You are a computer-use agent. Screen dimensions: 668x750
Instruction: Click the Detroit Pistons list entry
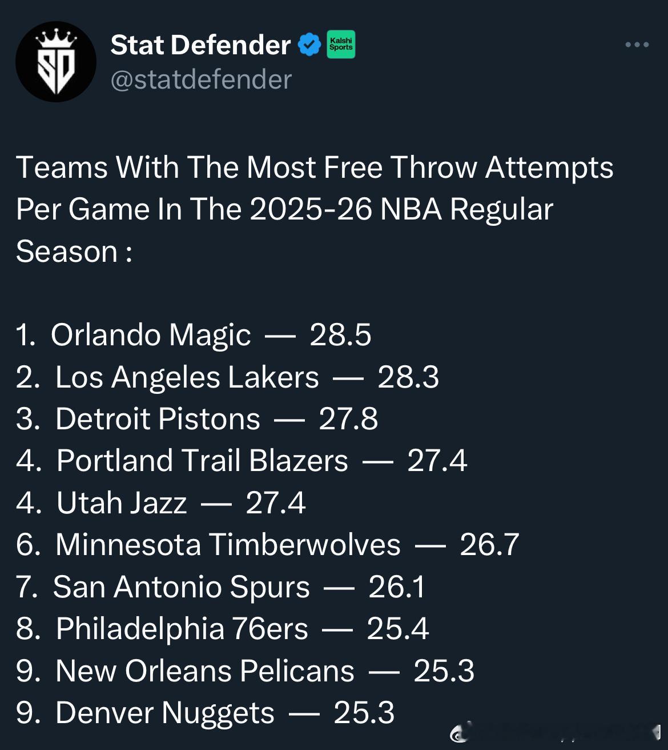[x=158, y=418]
